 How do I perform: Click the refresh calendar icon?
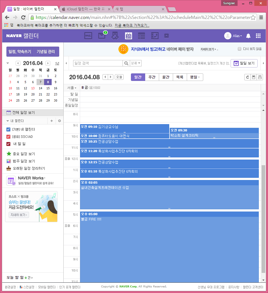247,77
